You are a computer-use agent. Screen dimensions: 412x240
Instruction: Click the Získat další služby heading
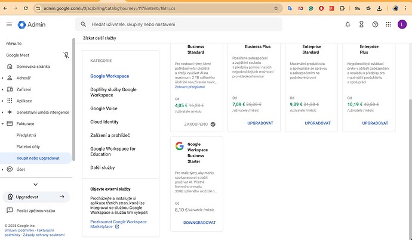pyautogui.click(x=100, y=38)
